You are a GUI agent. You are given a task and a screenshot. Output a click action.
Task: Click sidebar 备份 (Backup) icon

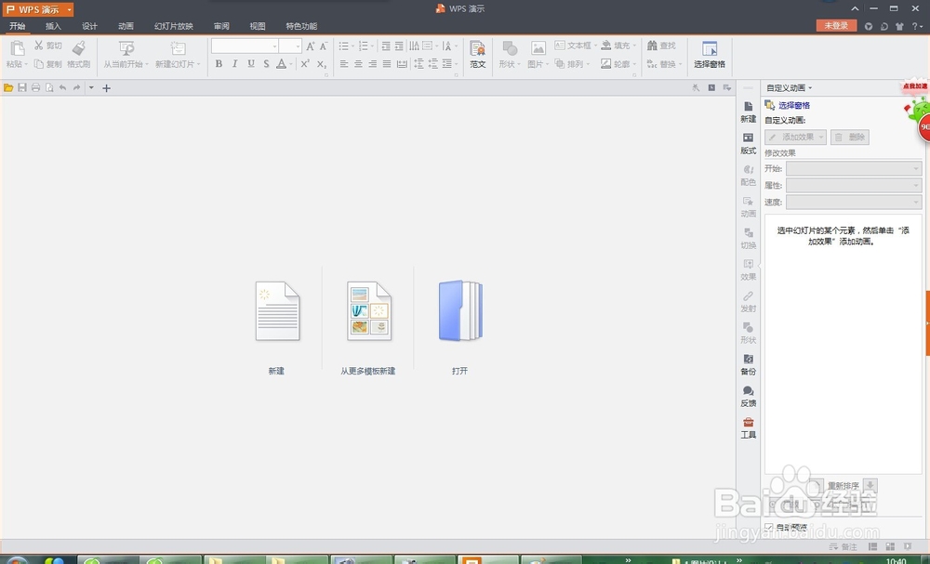(748, 359)
